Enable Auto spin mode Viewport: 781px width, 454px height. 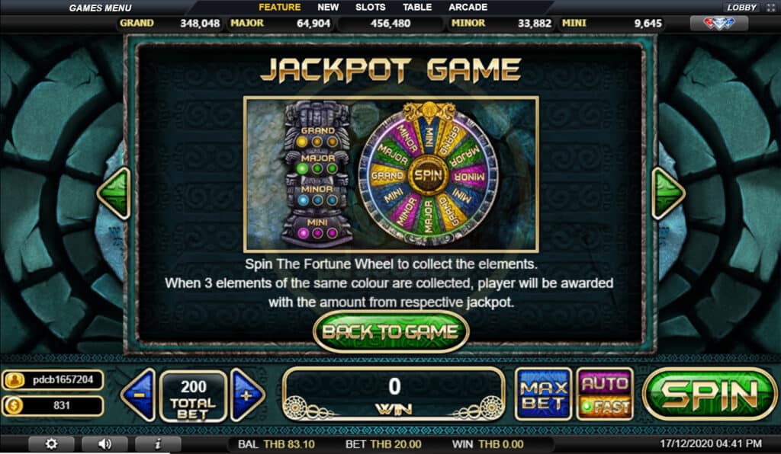(605, 383)
